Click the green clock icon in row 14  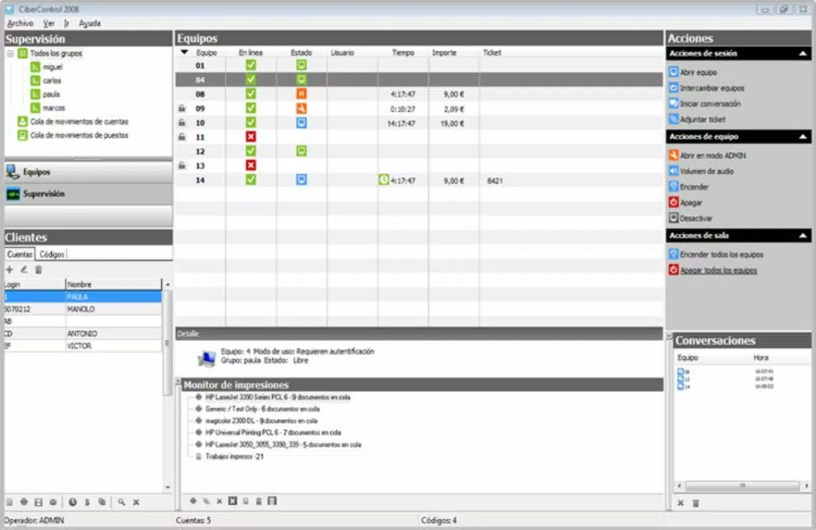coord(383,180)
